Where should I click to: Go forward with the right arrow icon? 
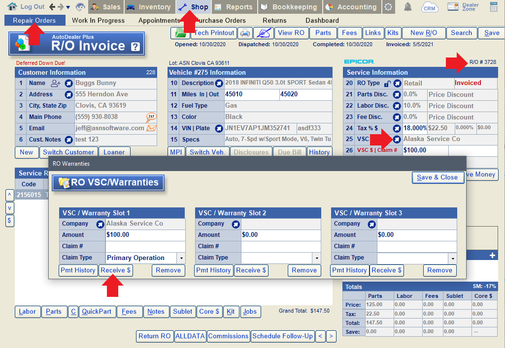[x=61, y=7]
